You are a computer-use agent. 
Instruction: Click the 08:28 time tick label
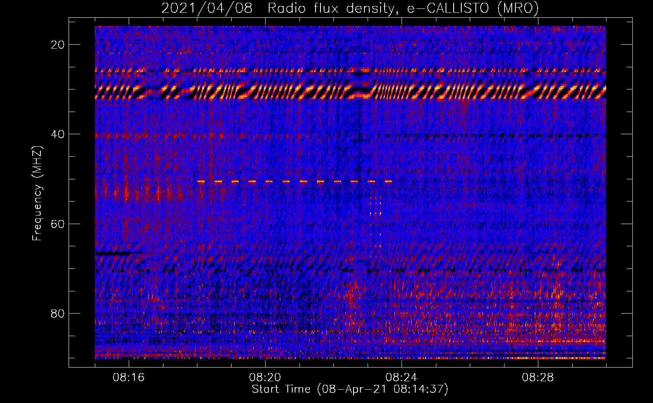click(538, 377)
